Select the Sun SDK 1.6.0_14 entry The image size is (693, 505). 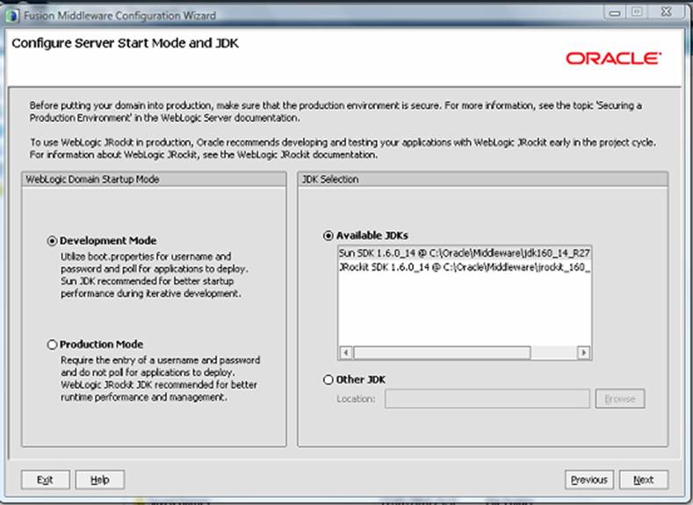(465, 253)
